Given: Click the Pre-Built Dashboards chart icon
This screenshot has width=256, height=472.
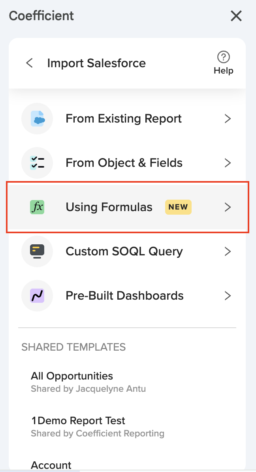Looking at the screenshot, I should coord(38,296).
